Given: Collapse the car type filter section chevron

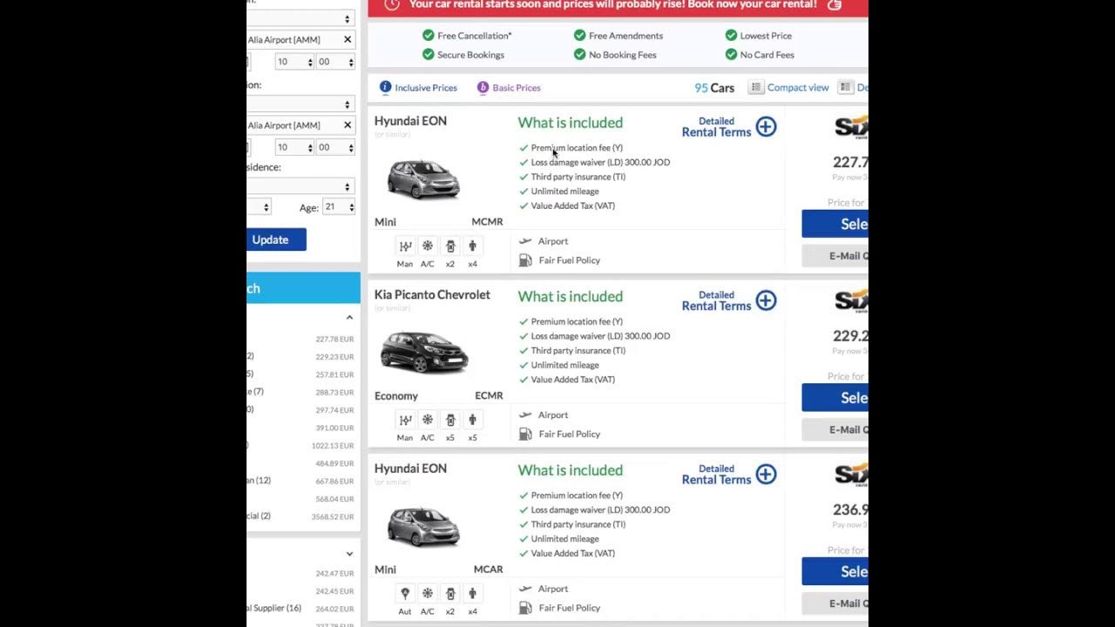Looking at the screenshot, I should [349, 318].
